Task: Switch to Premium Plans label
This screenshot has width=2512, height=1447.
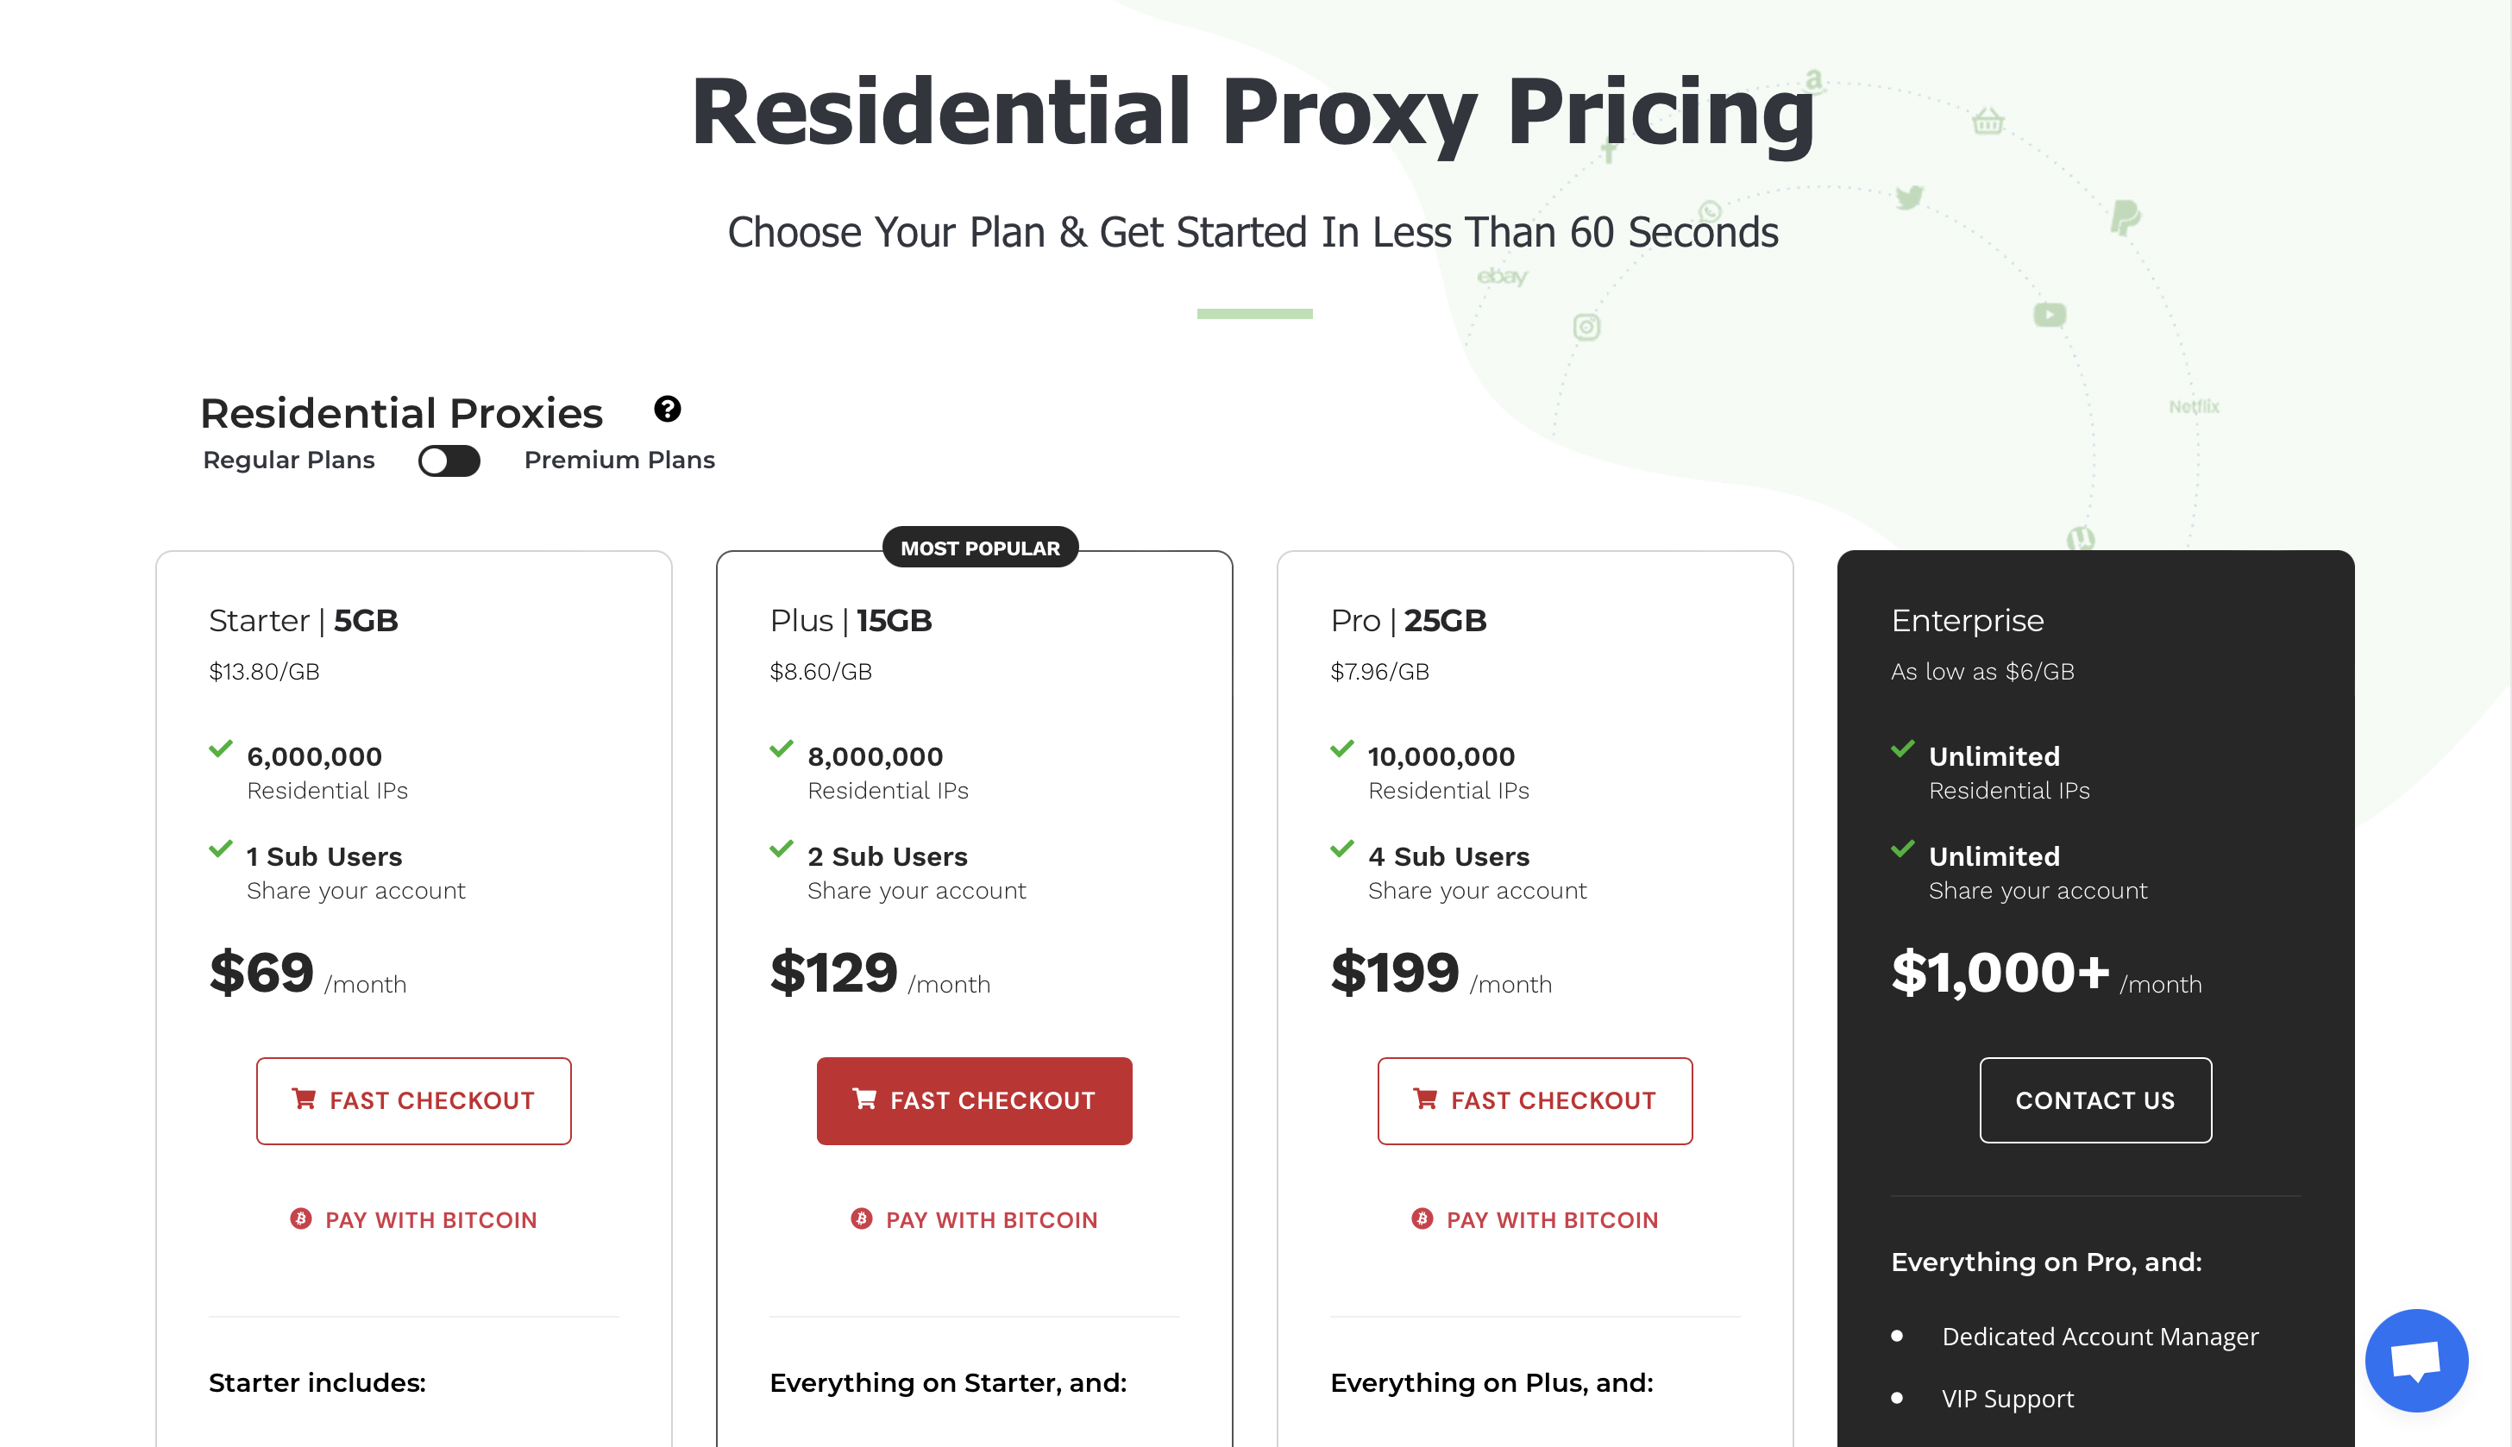Action: (x=619, y=460)
